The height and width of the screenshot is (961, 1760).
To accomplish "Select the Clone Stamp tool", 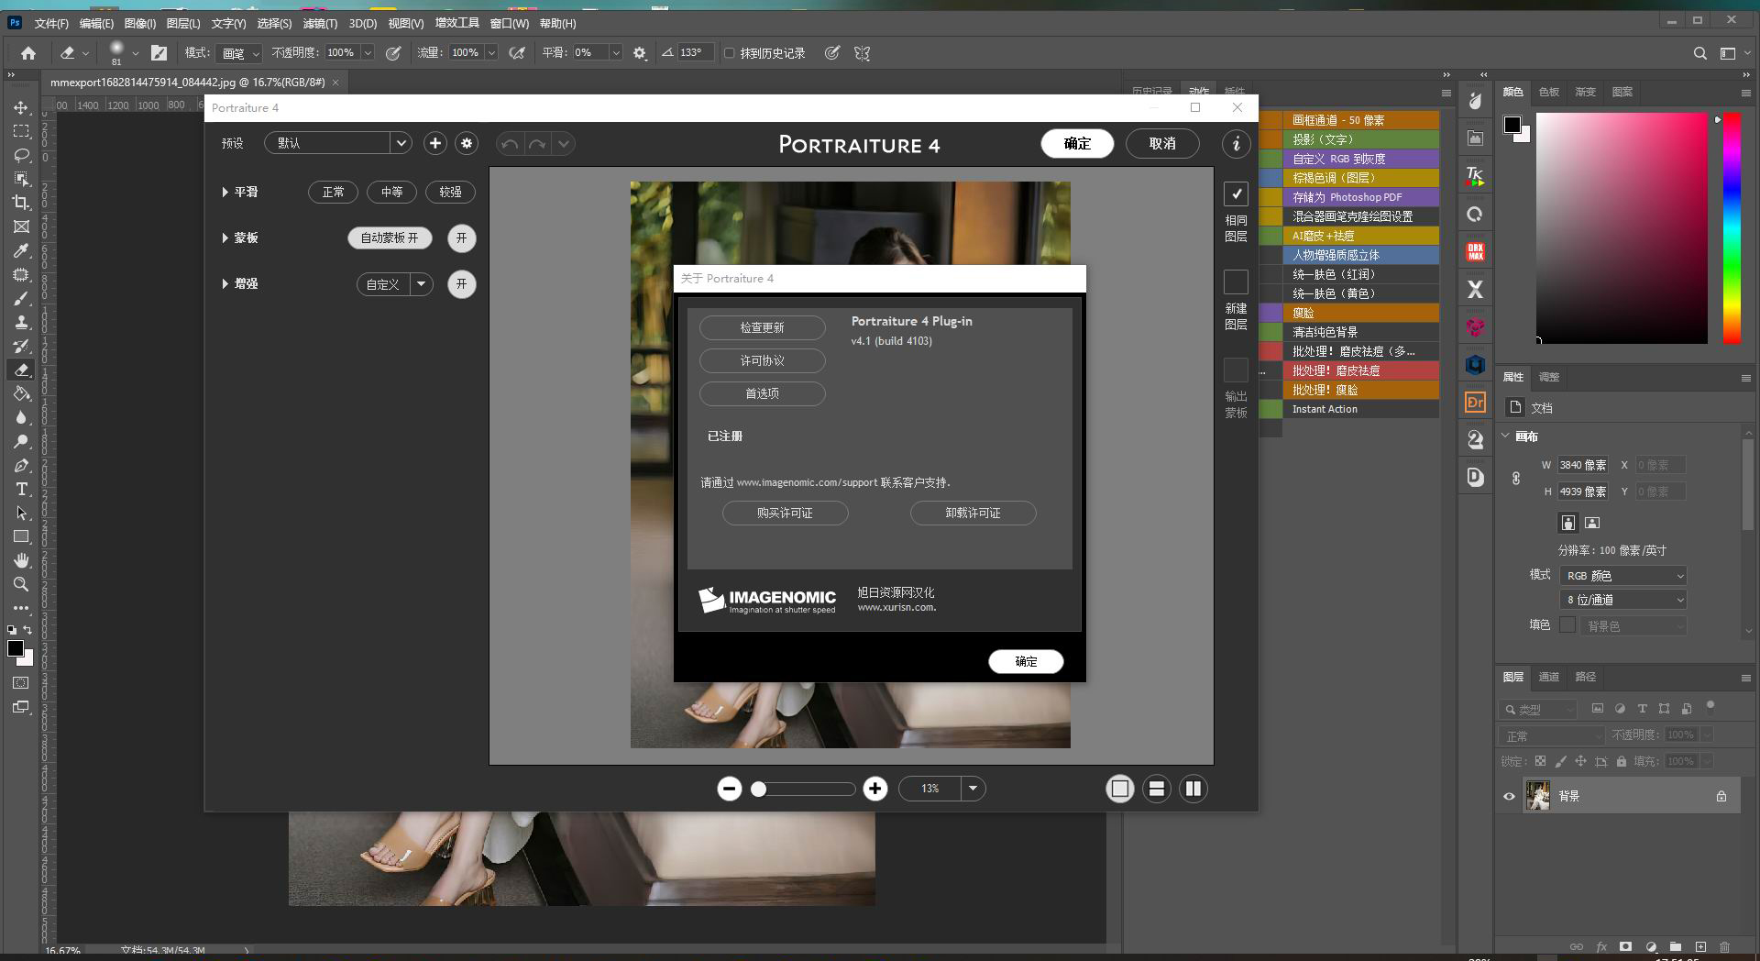I will [x=21, y=322].
